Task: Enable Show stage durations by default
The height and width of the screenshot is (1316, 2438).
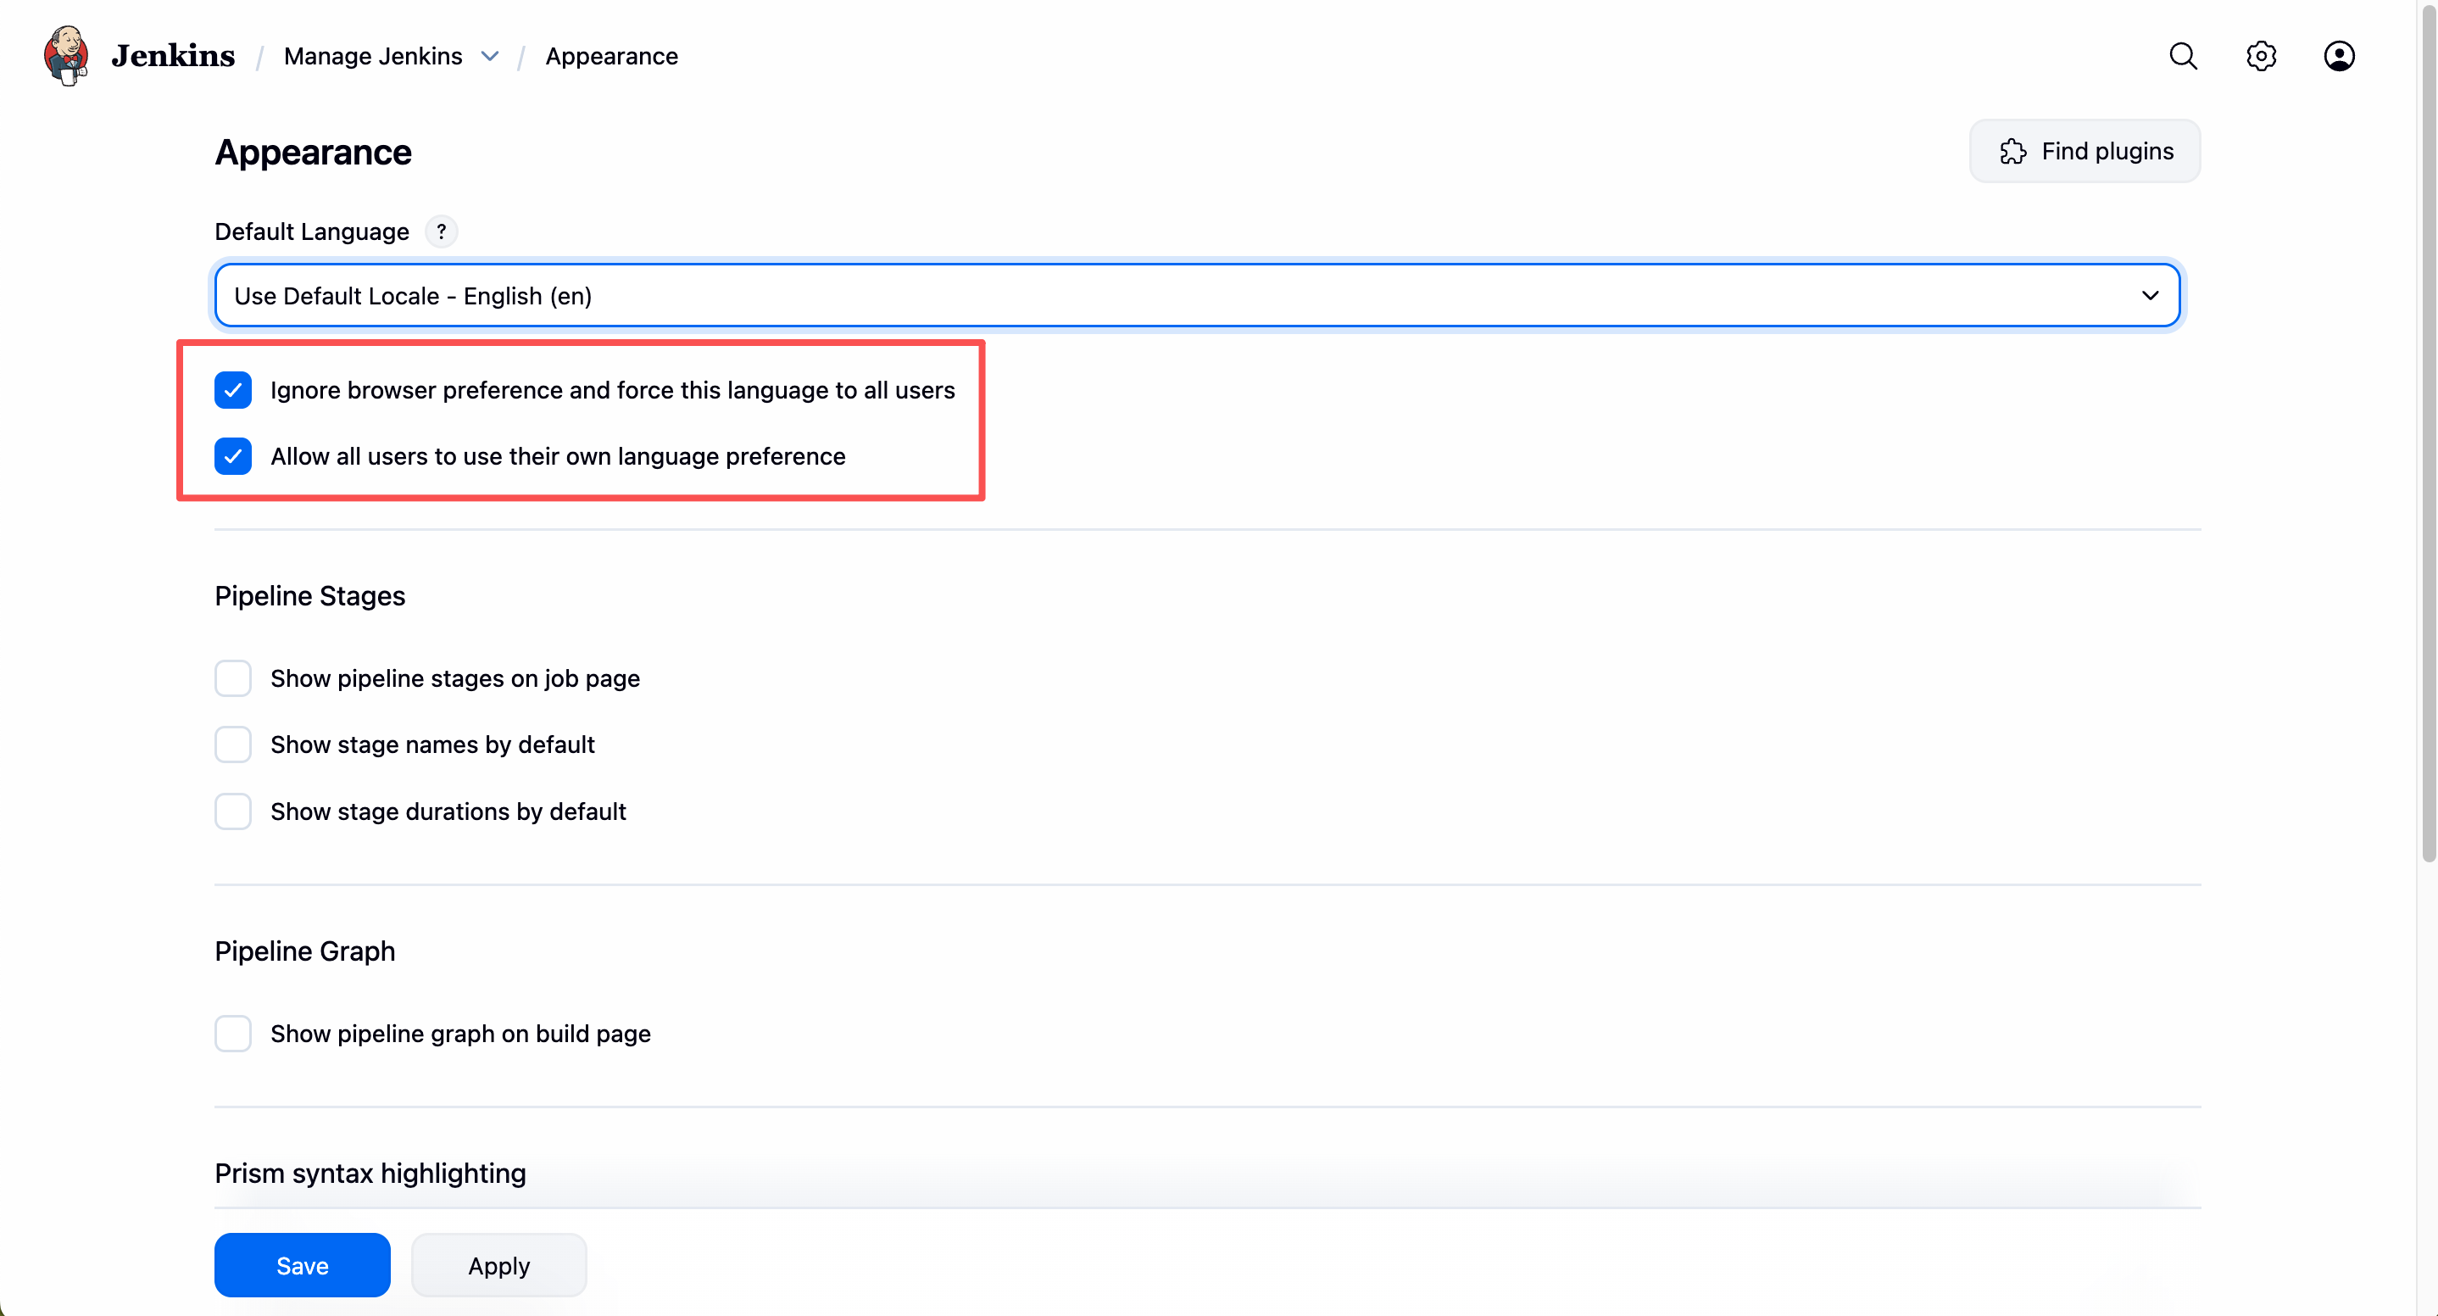Action: click(233, 811)
